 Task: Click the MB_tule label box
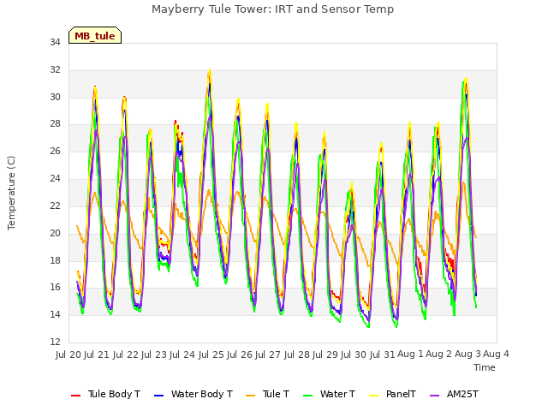click(x=95, y=35)
